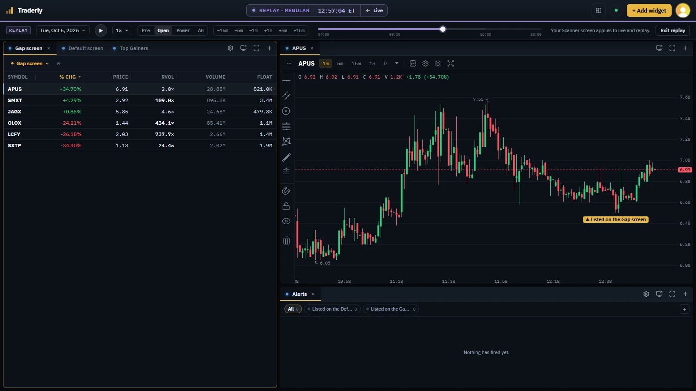This screenshot has width=696, height=391.
Task: Open replay date dropdown Tue, Oct 6
Action: click(x=63, y=30)
